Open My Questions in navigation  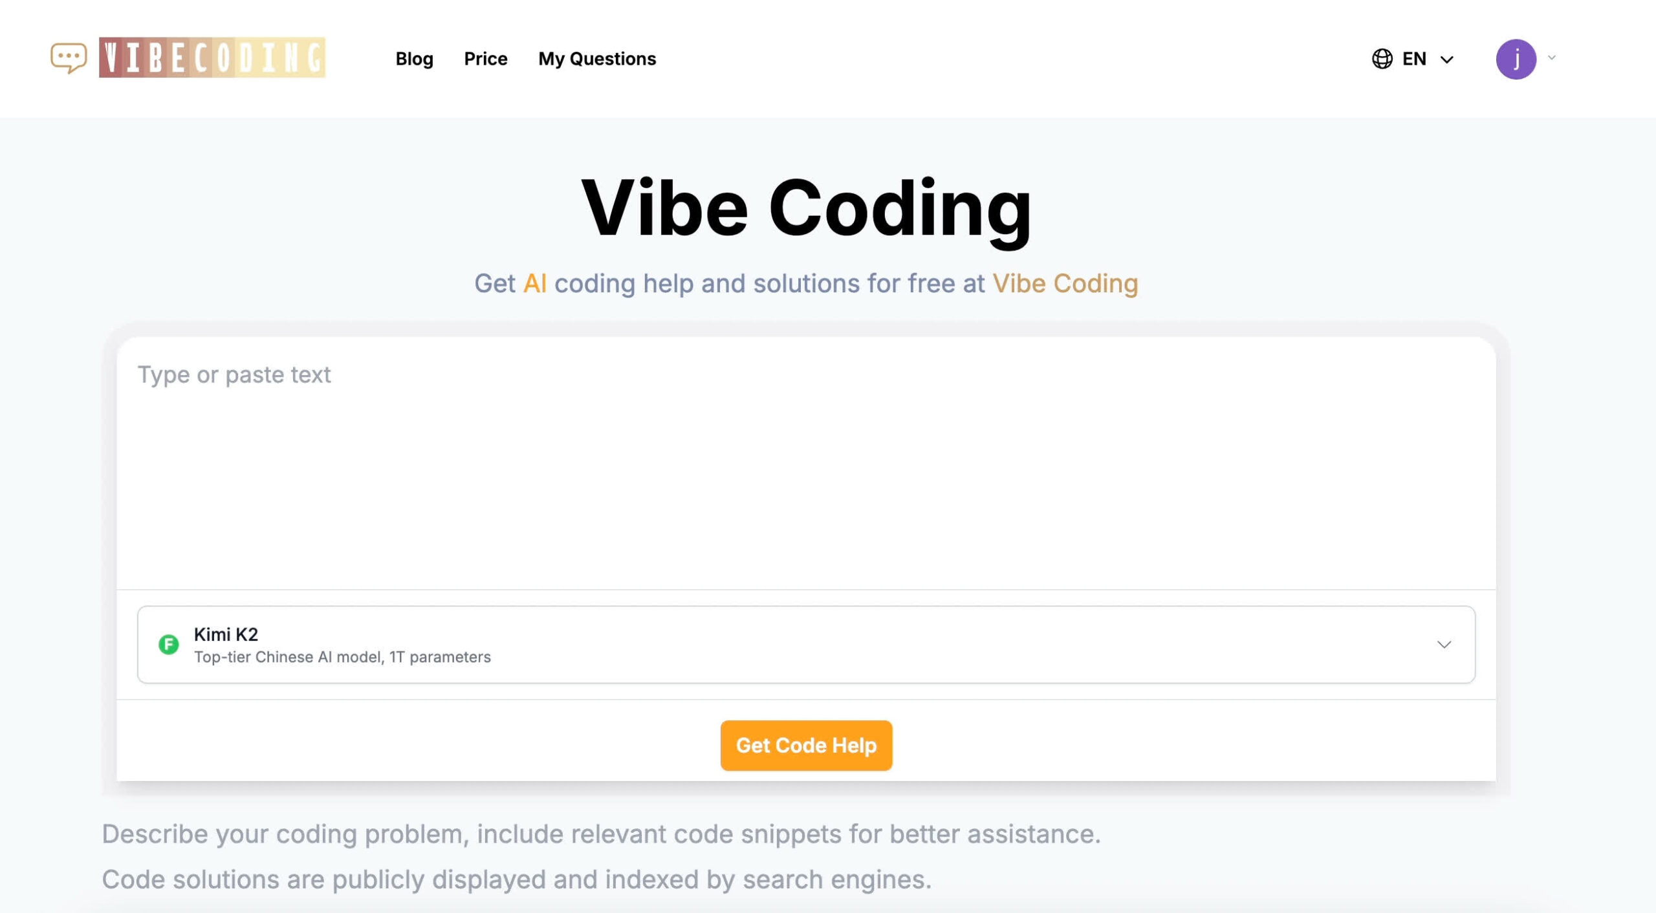(x=596, y=59)
